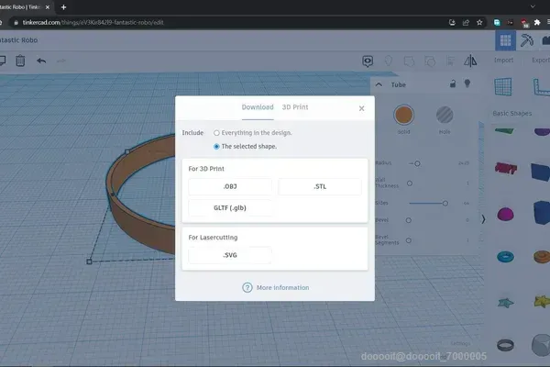The height and width of the screenshot is (367, 550).
Task: Switch to the 3D Print tab
Action: point(295,107)
